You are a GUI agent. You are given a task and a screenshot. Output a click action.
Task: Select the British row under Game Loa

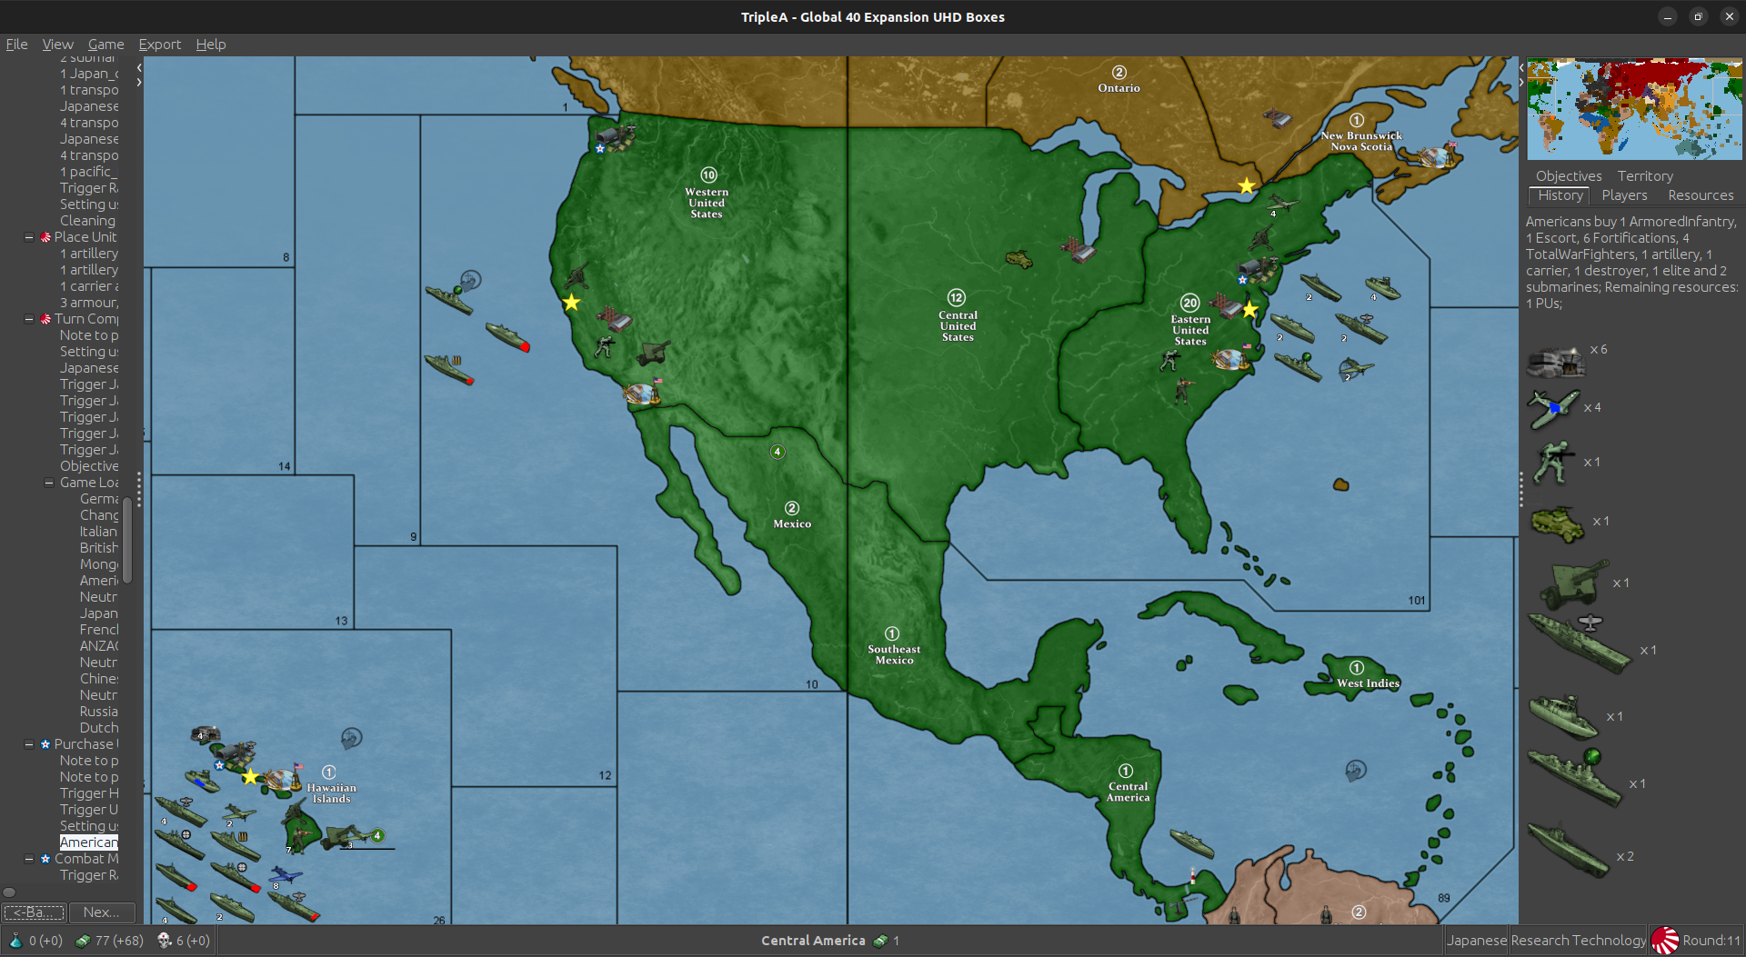coord(99,548)
